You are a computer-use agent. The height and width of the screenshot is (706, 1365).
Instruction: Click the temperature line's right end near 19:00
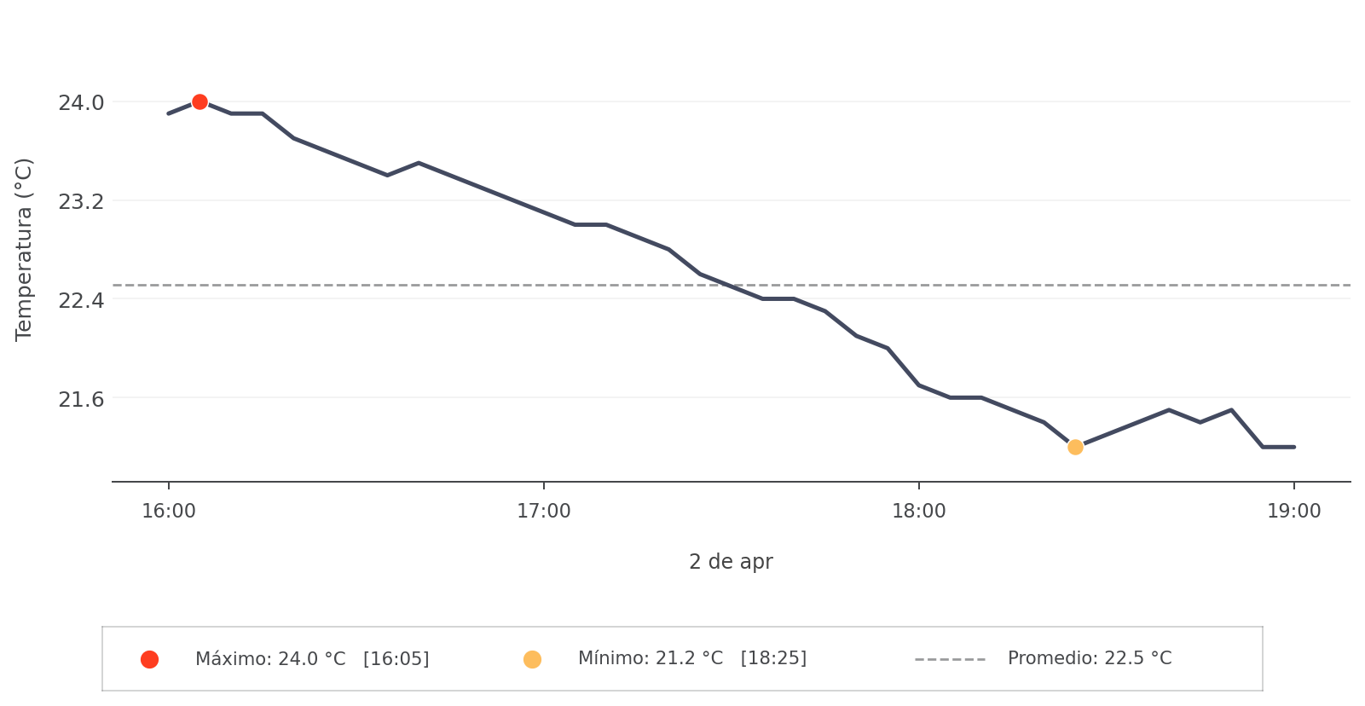click(x=1292, y=447)
